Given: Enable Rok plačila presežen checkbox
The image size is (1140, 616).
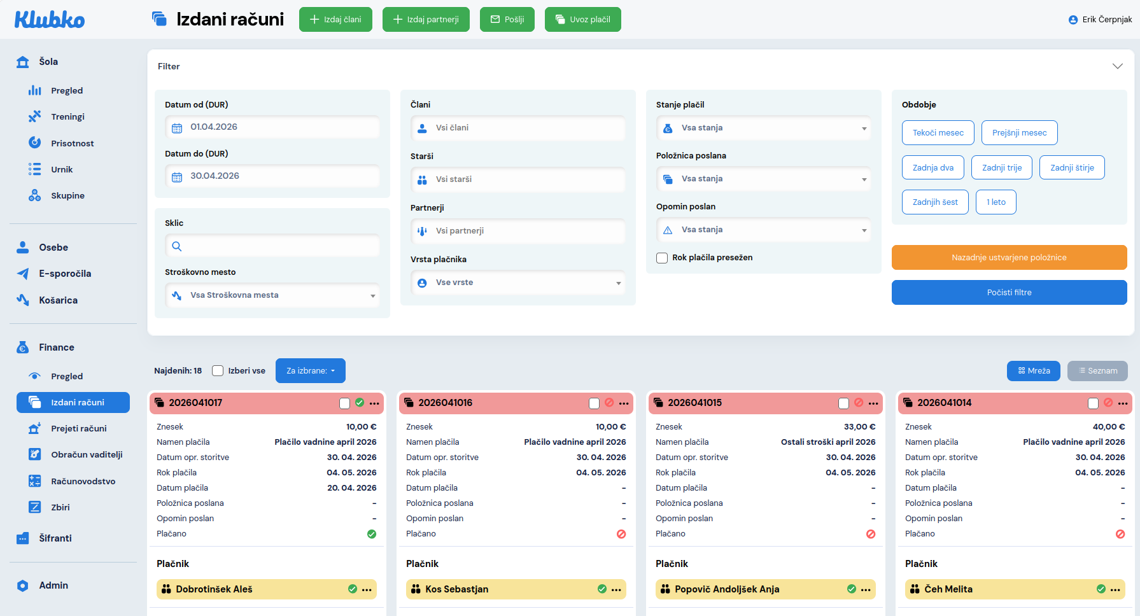Looking at the screenshot, I should (662, 258).
